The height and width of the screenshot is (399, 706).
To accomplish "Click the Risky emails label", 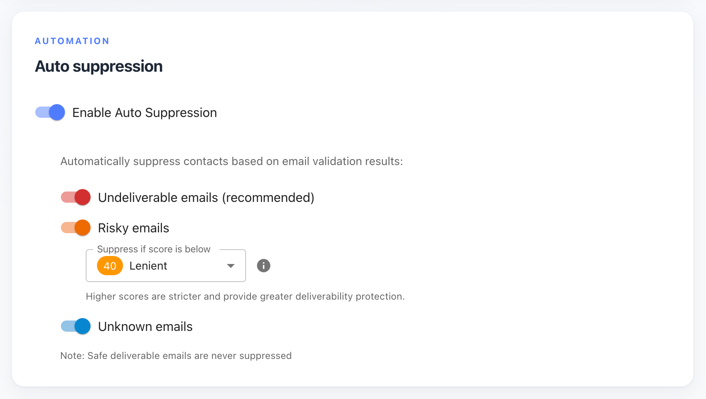I will coord(134,228).
